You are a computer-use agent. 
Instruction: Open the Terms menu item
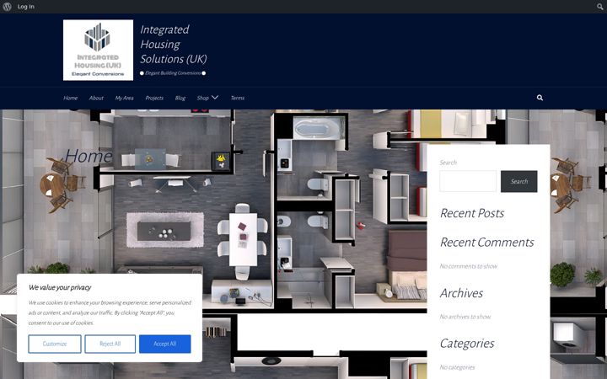point(237,99)
